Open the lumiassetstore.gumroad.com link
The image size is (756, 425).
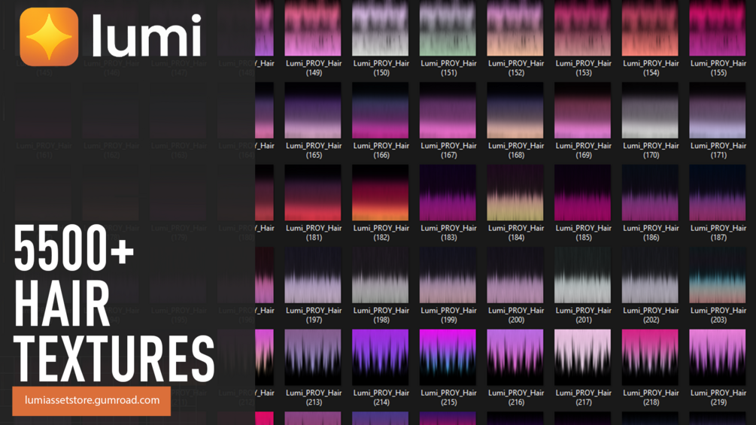tap(92, 400)
